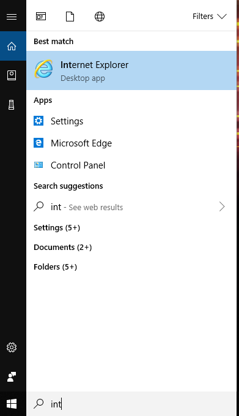Click the Best match heading
The image size is (239, 416).
tap(53, 42)
